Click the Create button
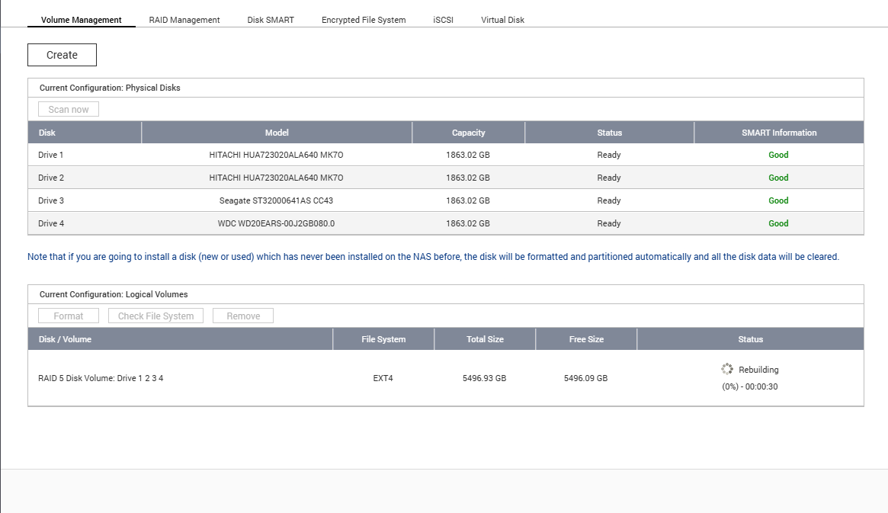 point(62,55)
